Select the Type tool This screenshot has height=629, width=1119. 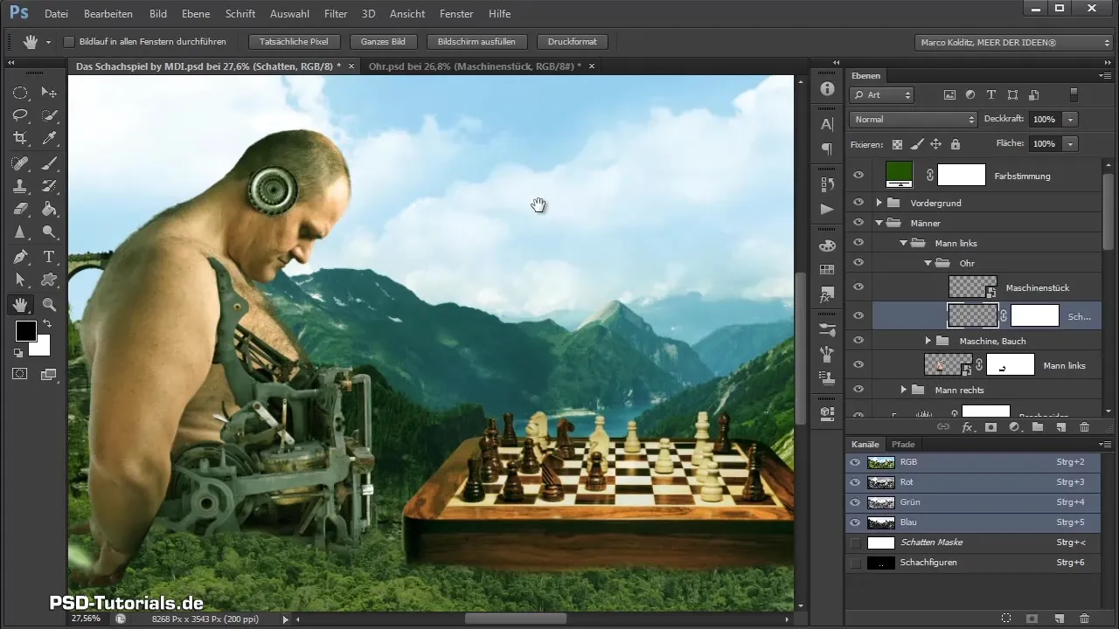(49, 257)
